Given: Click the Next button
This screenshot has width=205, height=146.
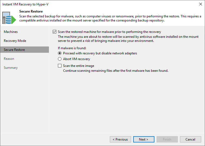Looking at the screenshot, I should [144, 139].
